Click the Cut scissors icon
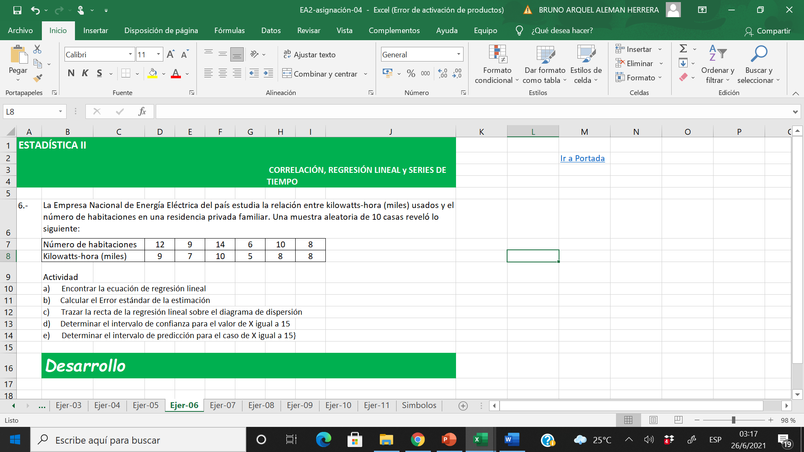Screen dimensions: 804x452 click(x=38, y=49)
